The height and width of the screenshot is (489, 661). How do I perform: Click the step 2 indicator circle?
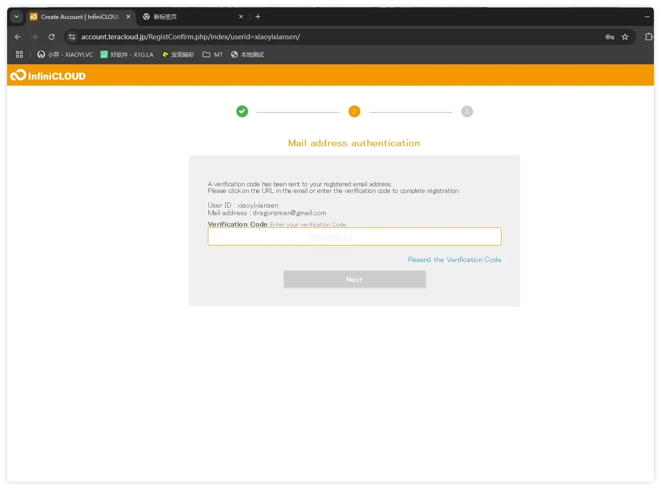[x=354, y=111]
